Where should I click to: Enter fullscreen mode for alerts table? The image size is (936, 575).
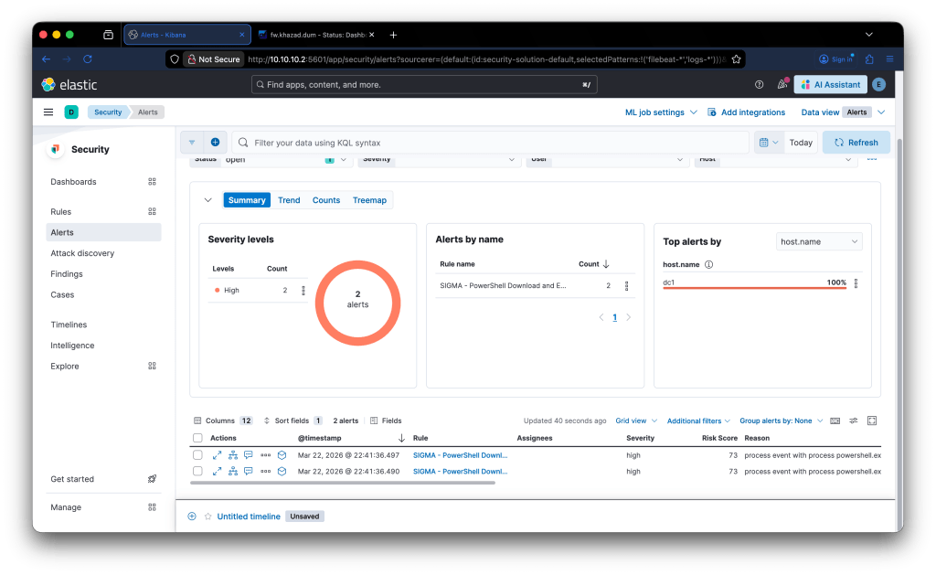(x=871, y=421)
